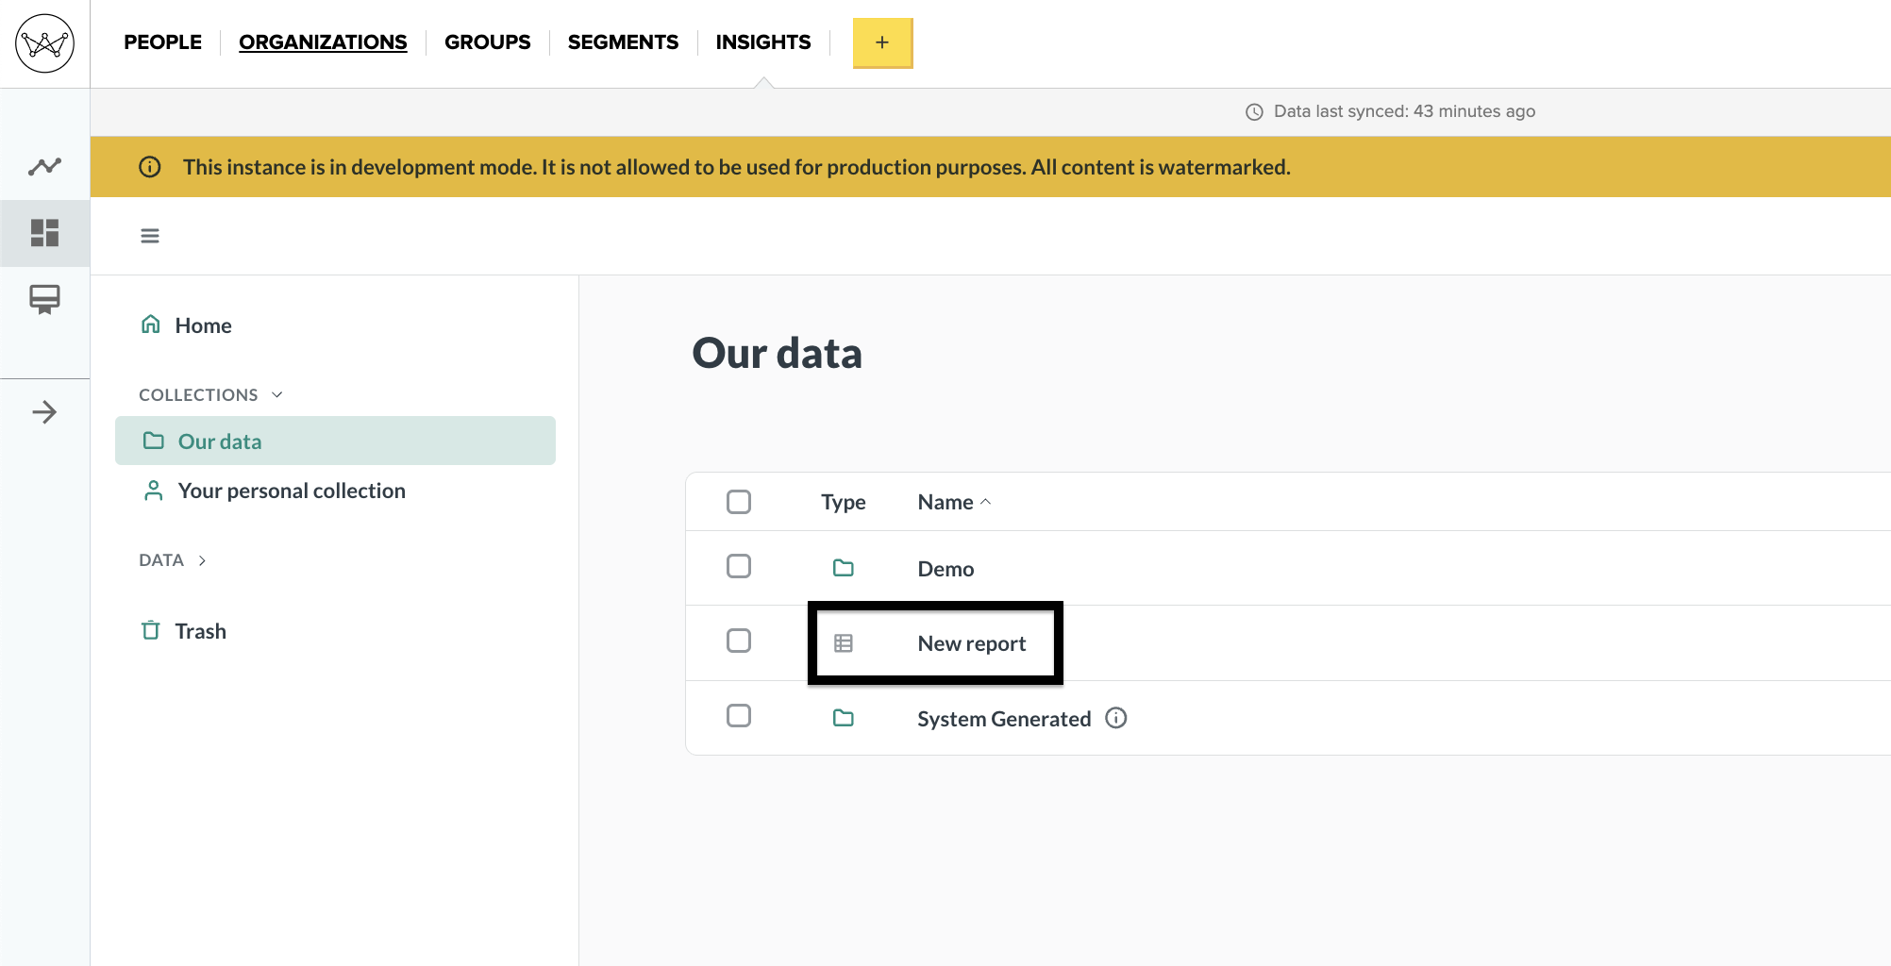
Task: Click the folder icon beside Our data
Action: pos(153,441)
